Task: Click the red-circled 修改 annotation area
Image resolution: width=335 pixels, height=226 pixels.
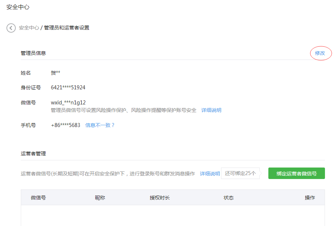Action: pyautogui.click(x=320, y=53)
